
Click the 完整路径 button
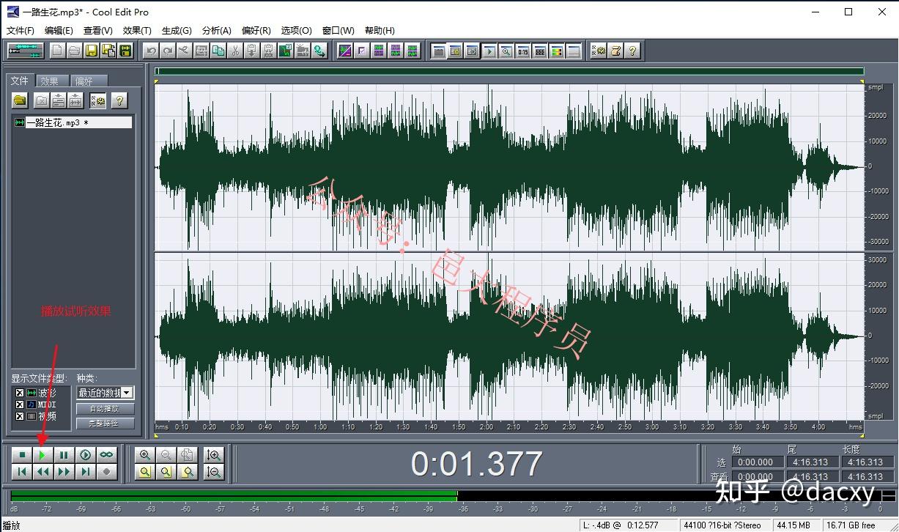(x=106, y=423)
